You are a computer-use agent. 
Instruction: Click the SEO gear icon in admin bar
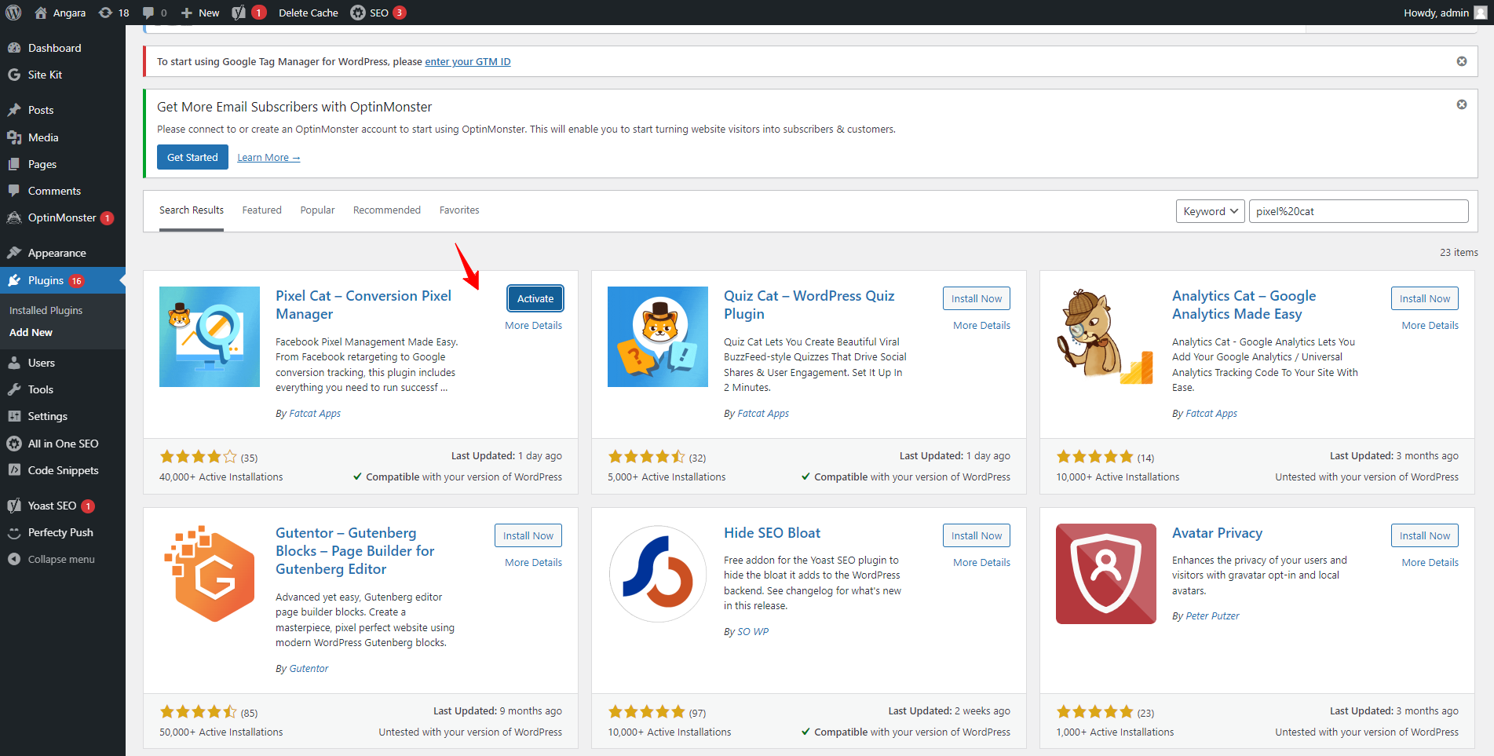(x=358, y=13)
